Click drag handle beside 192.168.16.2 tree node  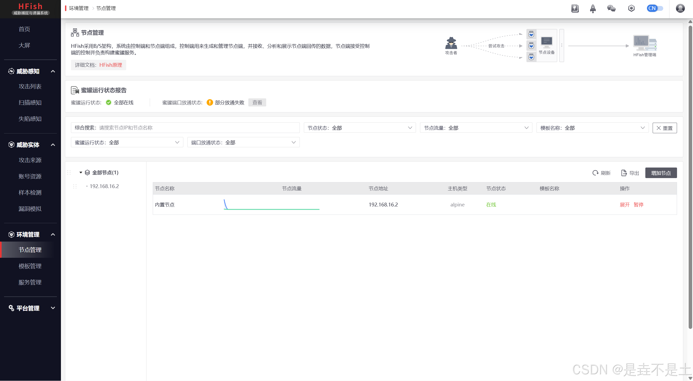coord(75,186)
